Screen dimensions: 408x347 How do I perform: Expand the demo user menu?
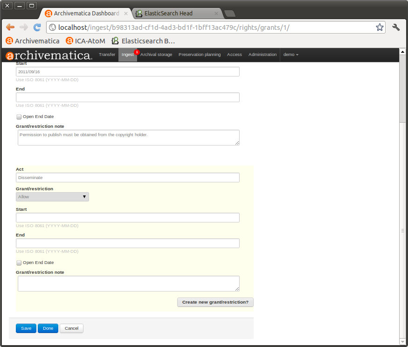[290, 55]
